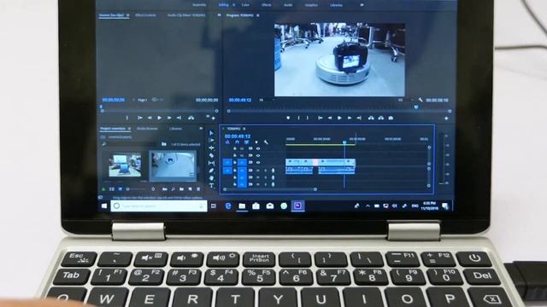
Task: Select the Pen tool
Action: [x=211, y=171]
